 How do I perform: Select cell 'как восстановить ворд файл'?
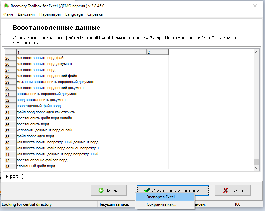pos(81,58)
